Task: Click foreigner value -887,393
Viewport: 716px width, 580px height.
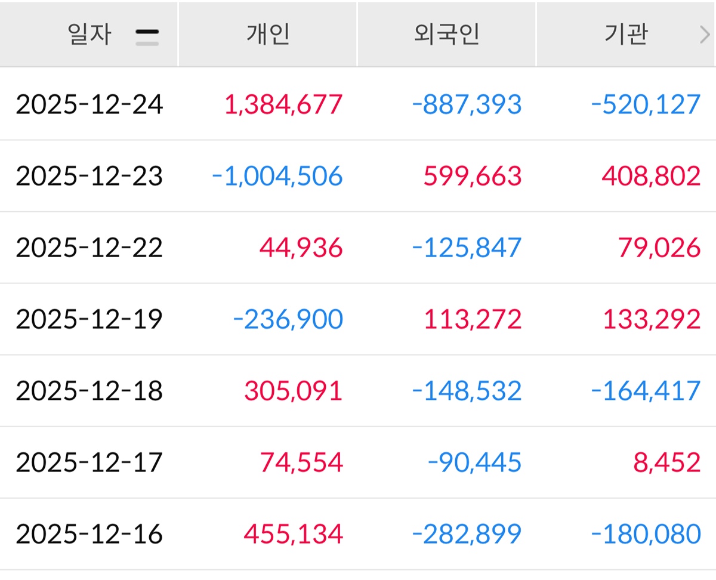Action: point(467,104)
